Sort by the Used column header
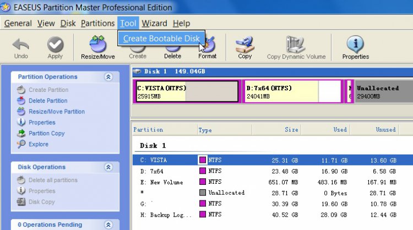The height and width of the screenshot is (230, 413). (325, 130)
